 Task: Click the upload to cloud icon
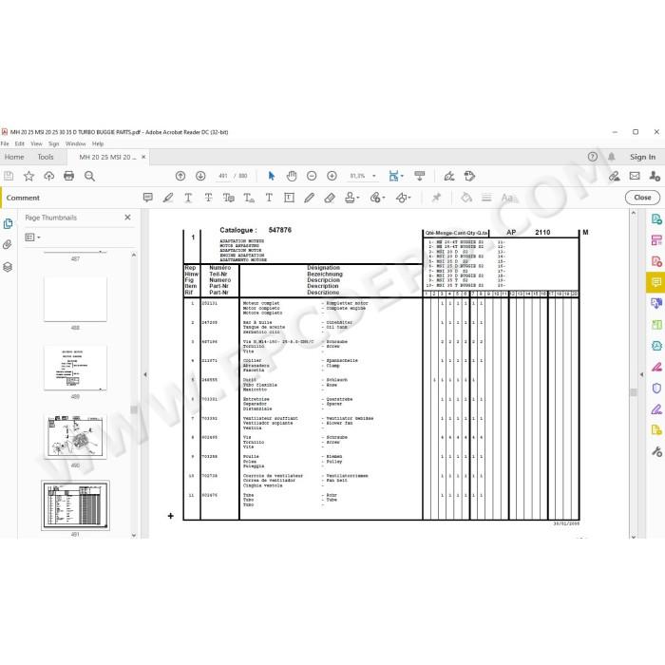tap(49, 176)
